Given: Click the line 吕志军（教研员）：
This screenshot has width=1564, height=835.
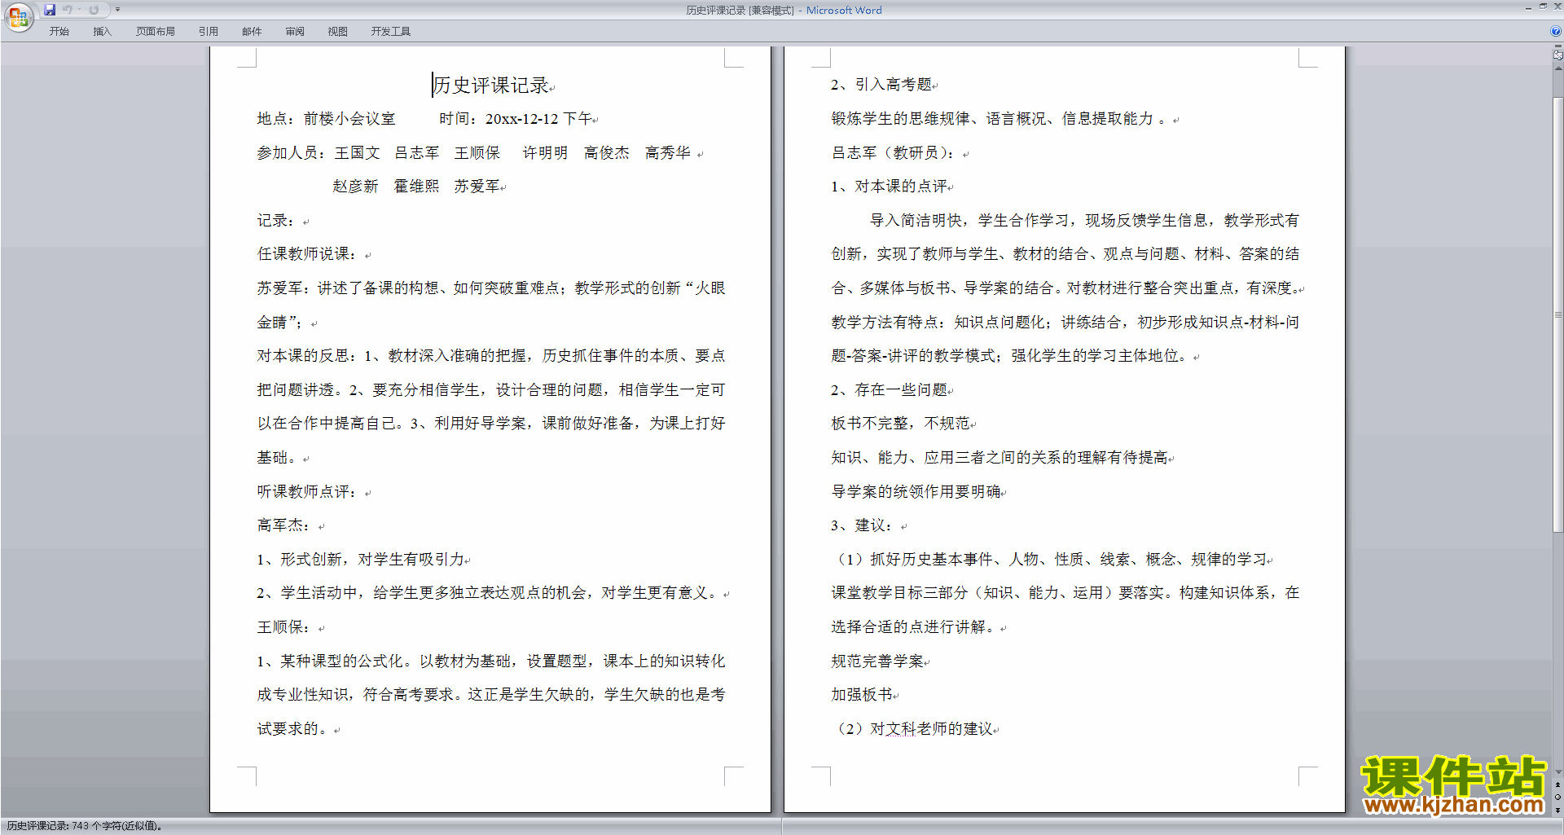Looking at the screenshot, I should click(894, 153).
